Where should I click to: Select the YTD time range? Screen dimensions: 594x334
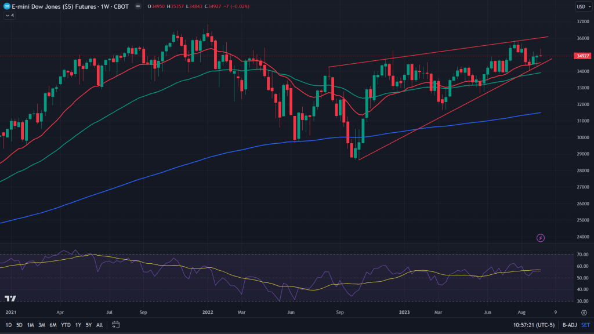[x=66, y=324]
